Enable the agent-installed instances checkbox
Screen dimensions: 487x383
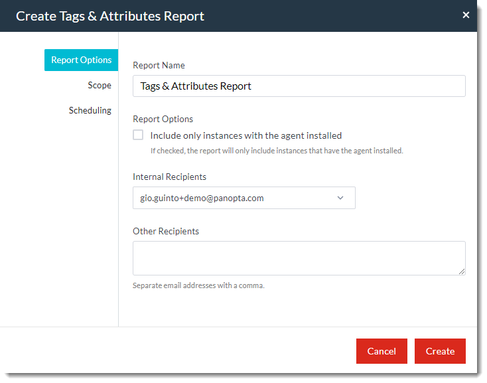click(x=138, y=135)
